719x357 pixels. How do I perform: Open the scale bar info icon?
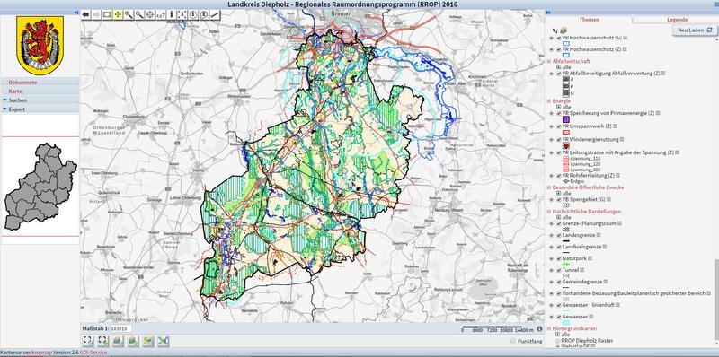(x=539, y=328)
